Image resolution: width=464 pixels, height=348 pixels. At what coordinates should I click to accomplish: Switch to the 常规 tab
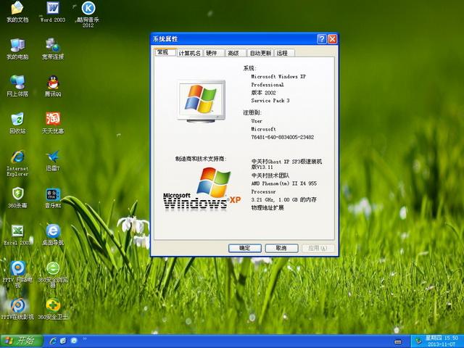tap(165, 52)
